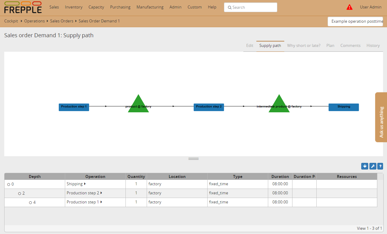387x234 pixels.
Task: Click the download export arrow icon
Action: click(x=365, y=166)
